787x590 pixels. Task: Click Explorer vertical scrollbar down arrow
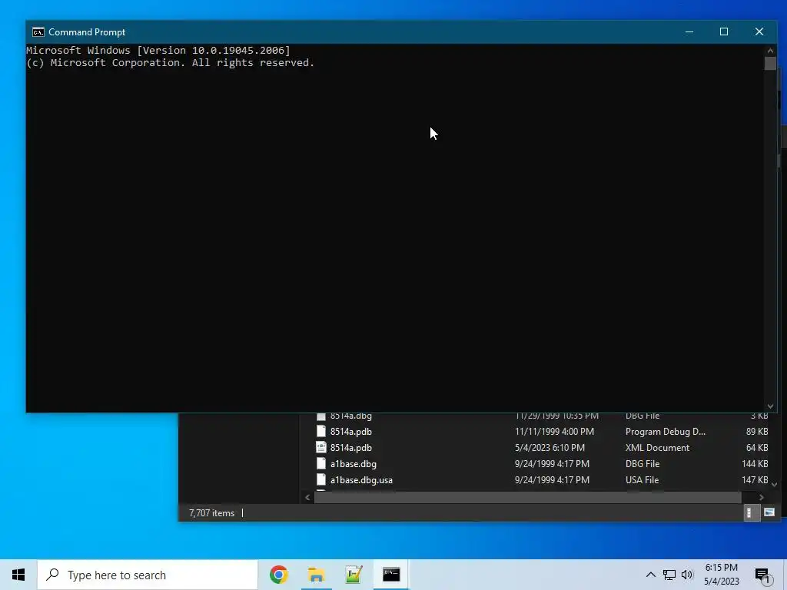(x=775, y=484)
